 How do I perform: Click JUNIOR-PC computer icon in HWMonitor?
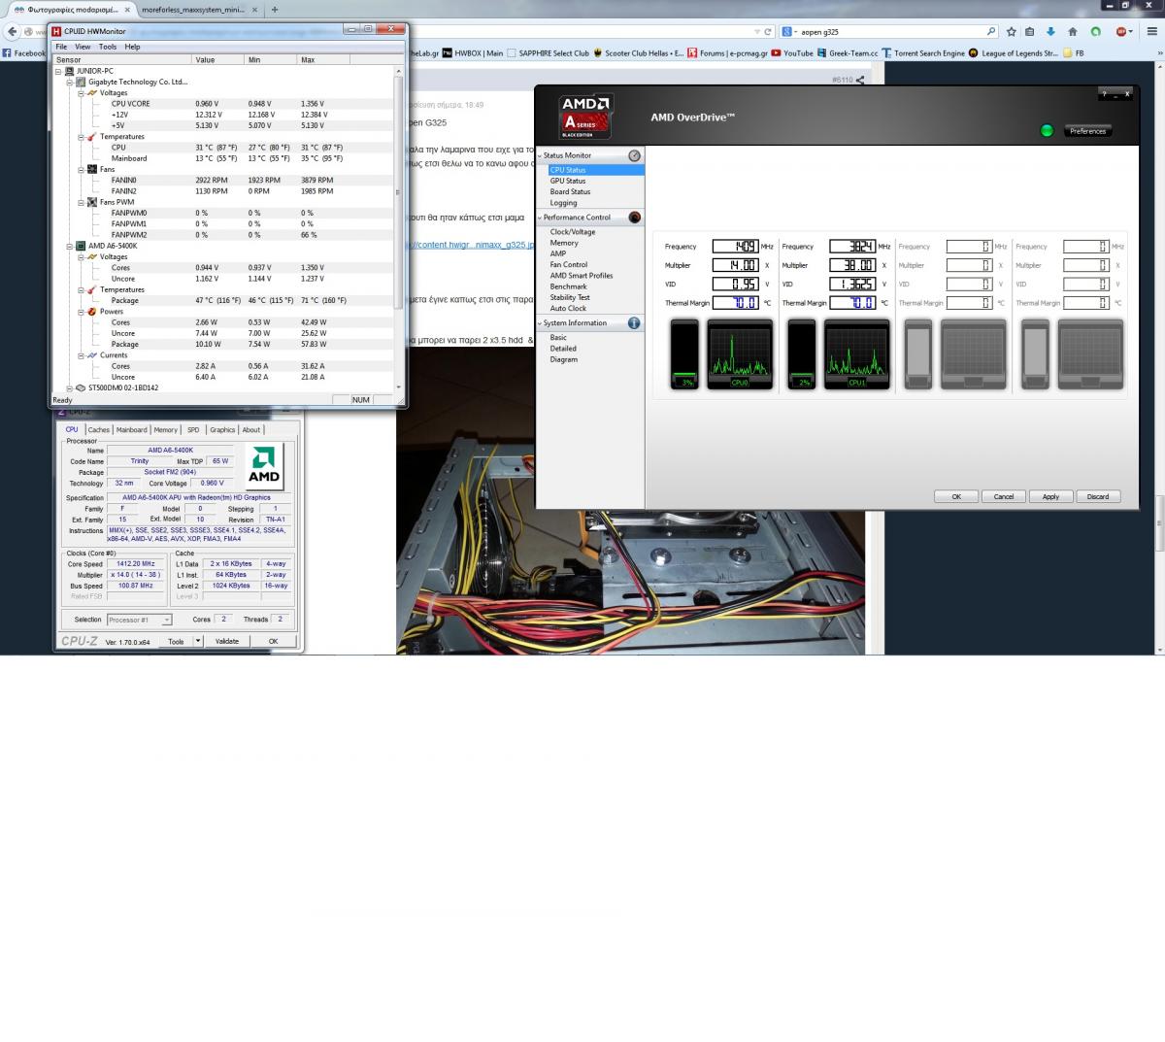coord(69,71)
